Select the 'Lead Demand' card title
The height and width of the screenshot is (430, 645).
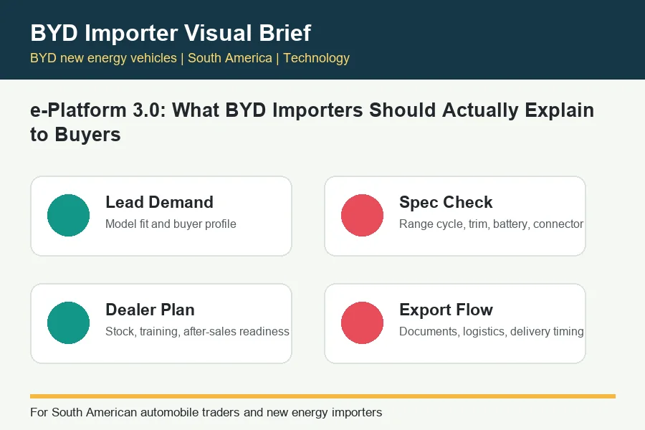click(159, 202)
